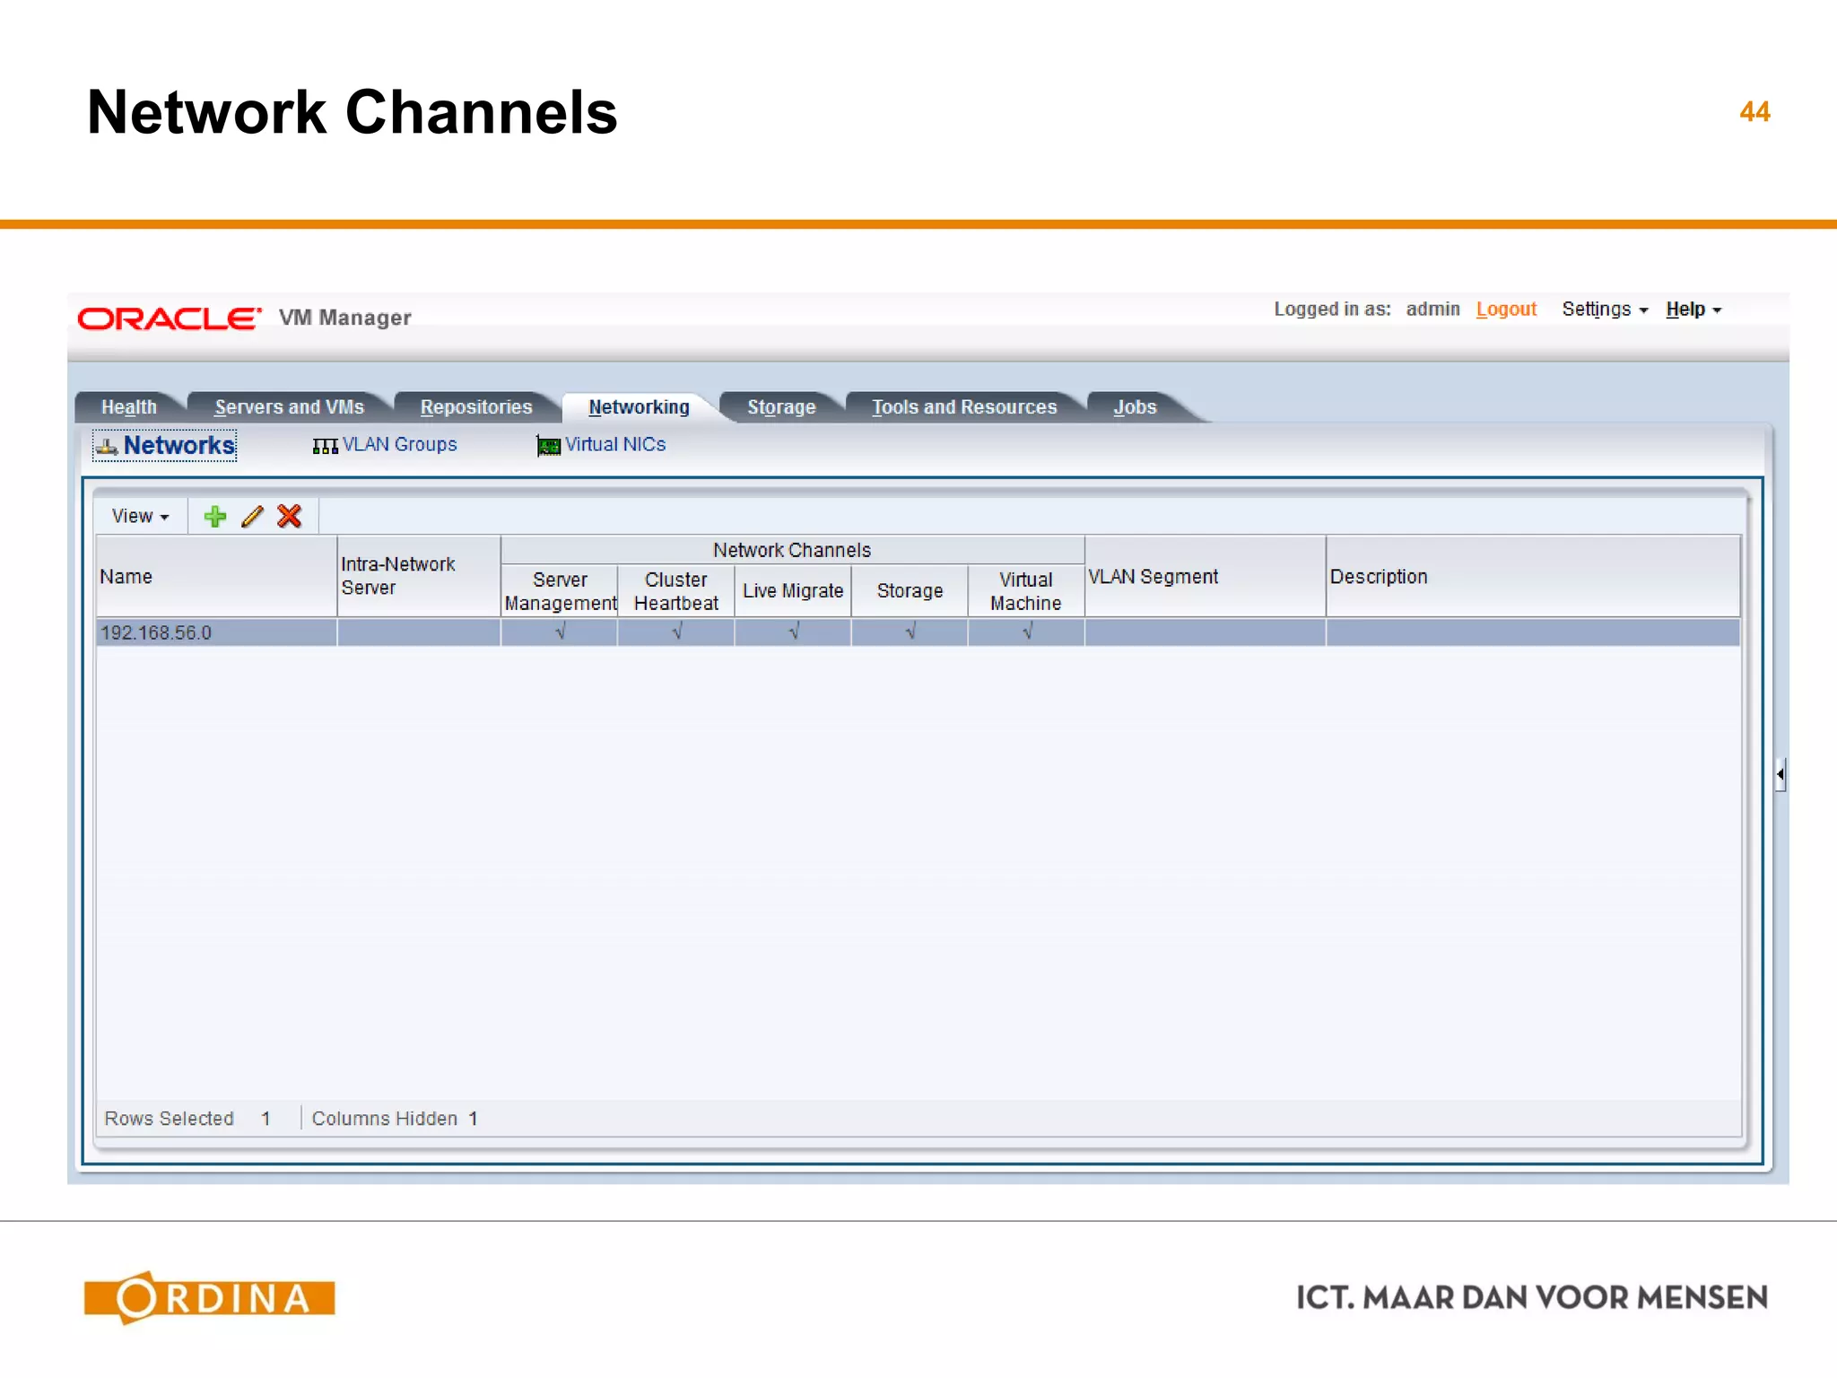Click the admin username text
1837x1378 pixels.
[1432, 310]
